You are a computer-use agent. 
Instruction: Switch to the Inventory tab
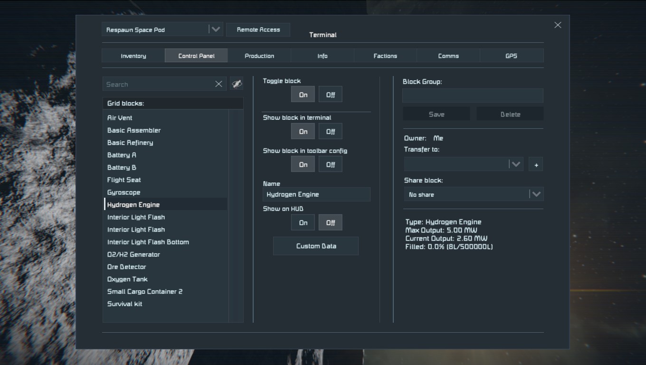point(133,56)
